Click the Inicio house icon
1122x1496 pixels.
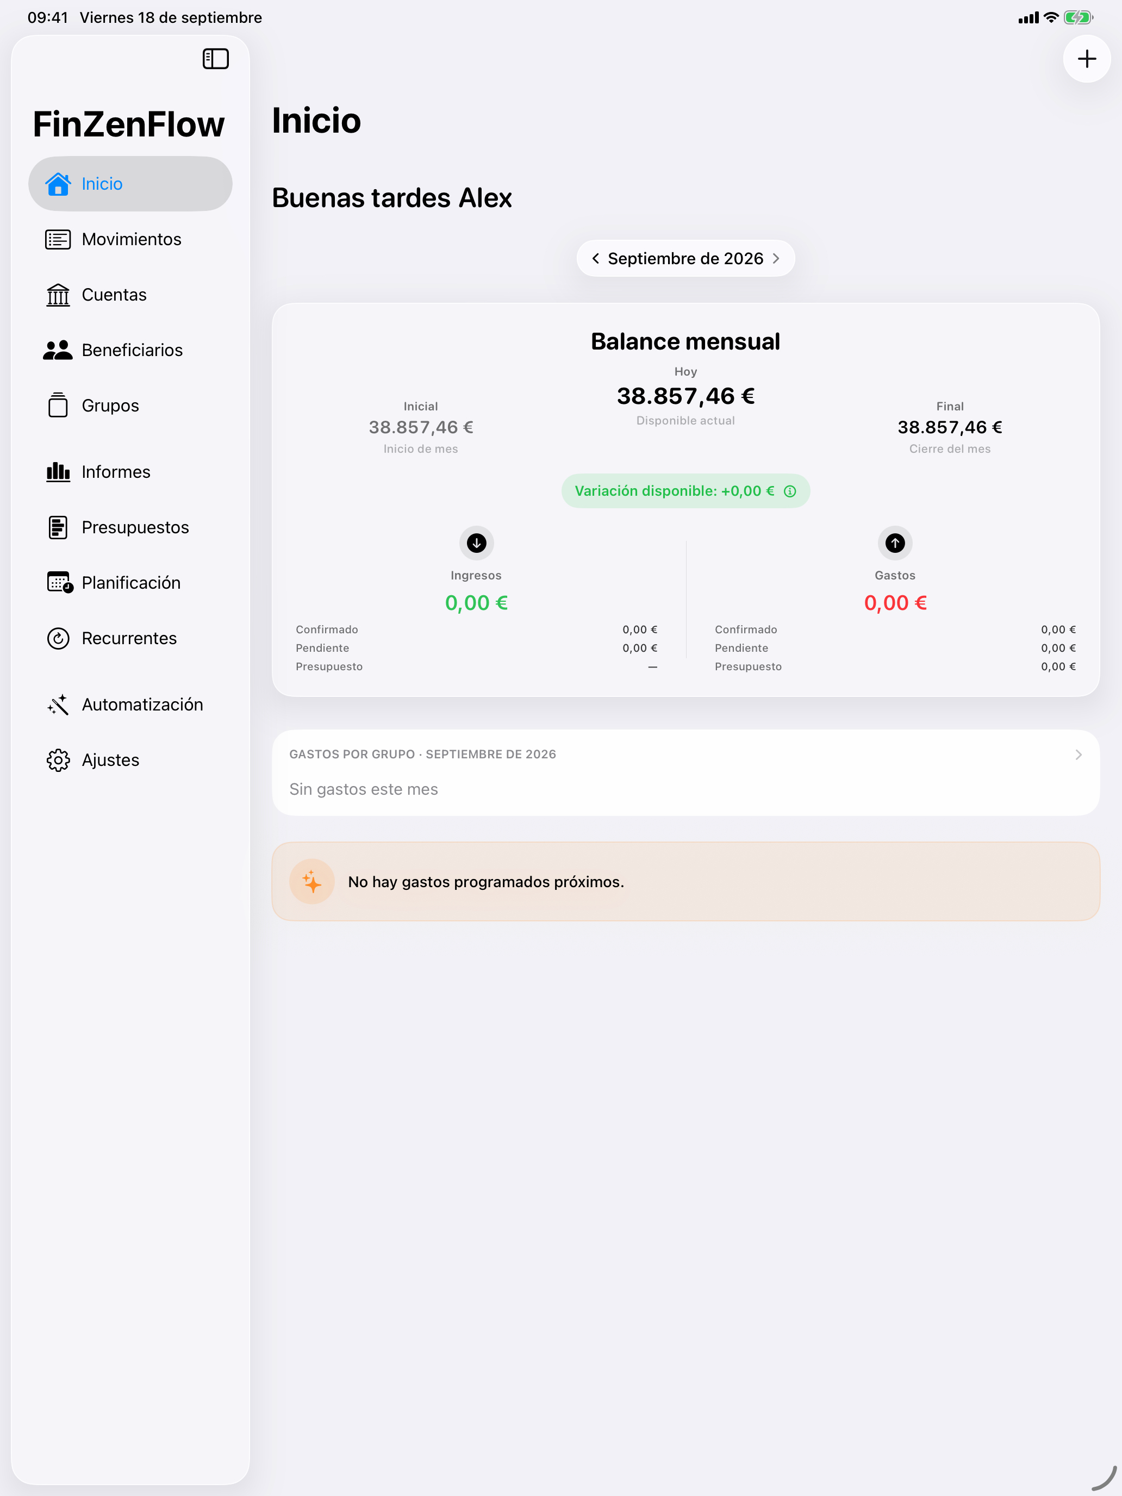coord(58,184)
